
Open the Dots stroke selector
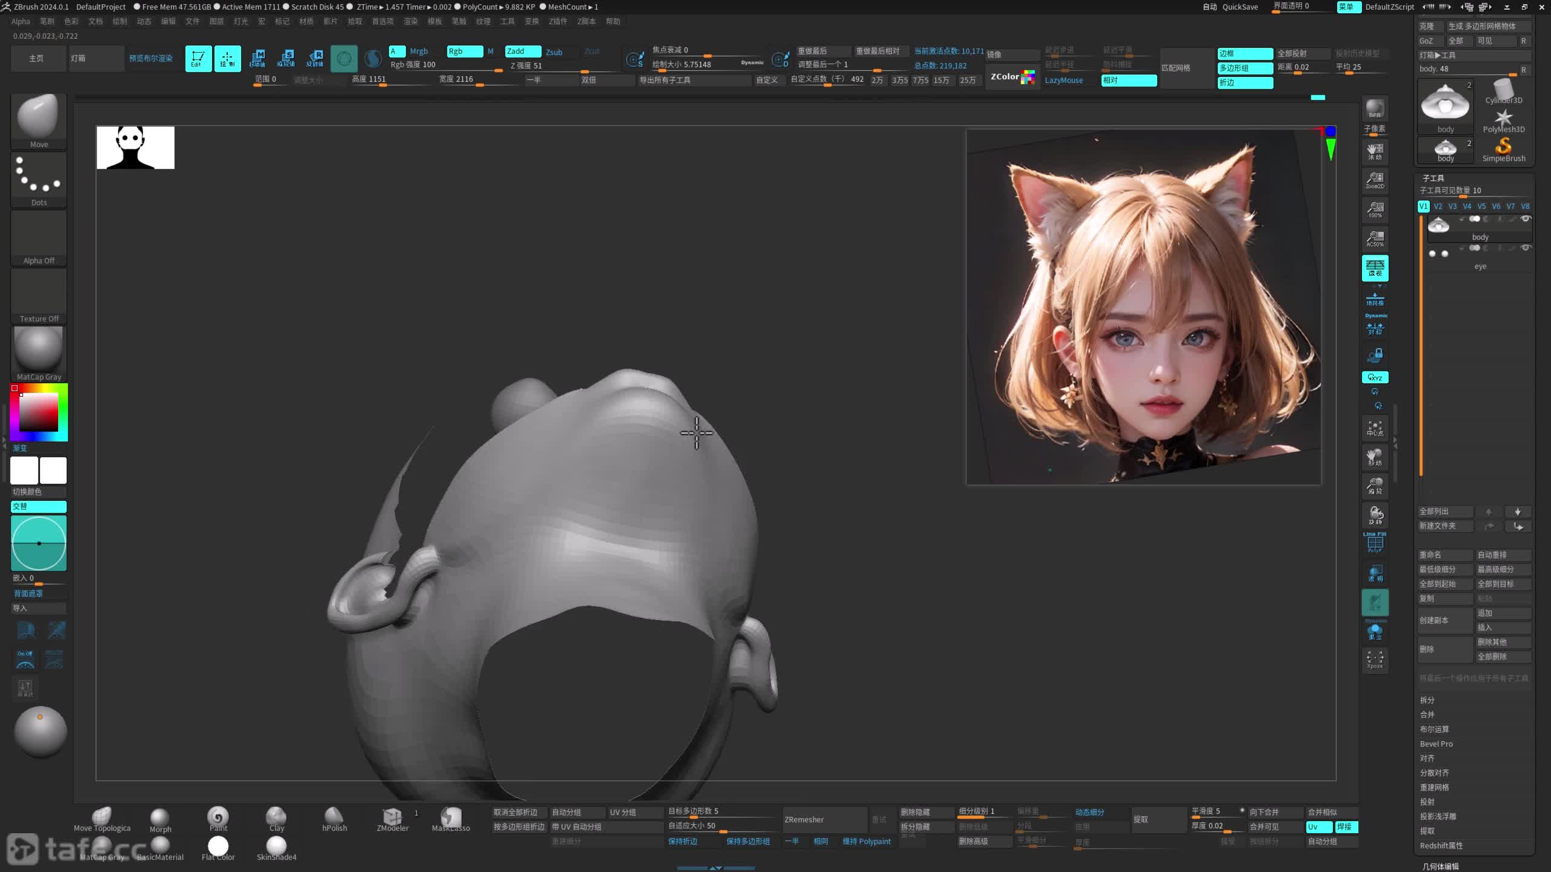pos(39,179)
